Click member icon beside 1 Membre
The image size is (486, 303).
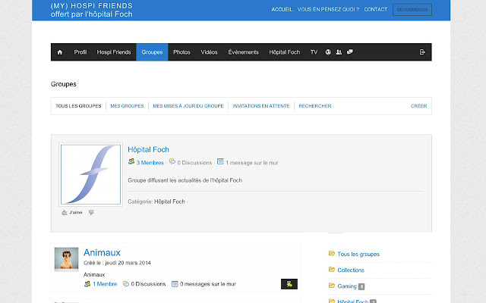coord(87,284)
